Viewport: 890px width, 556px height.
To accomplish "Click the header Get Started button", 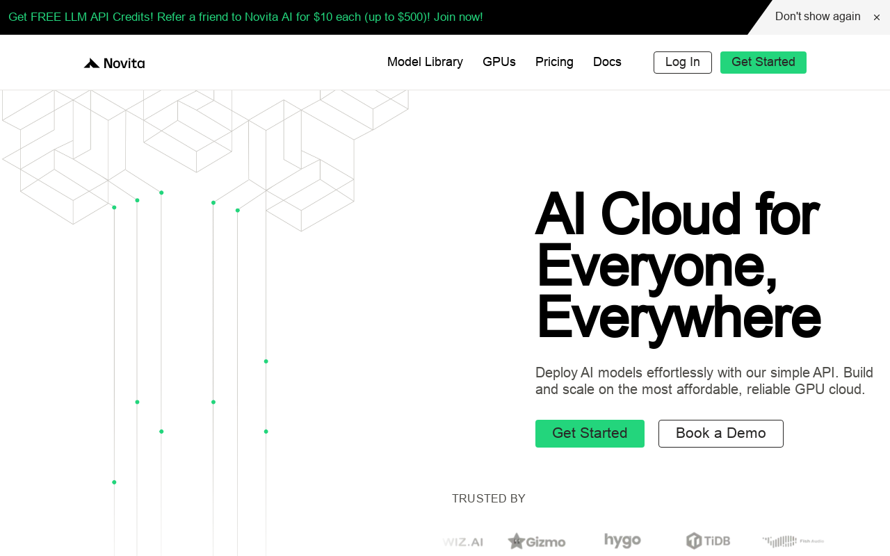I will (x=763, y=63).
